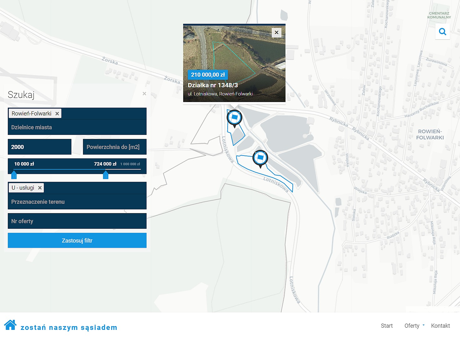Open the Kontakt page
This screenshot has width=460, height=338.
tap(440, 326)
